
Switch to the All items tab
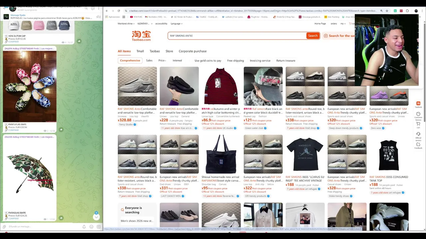point(124,51)
